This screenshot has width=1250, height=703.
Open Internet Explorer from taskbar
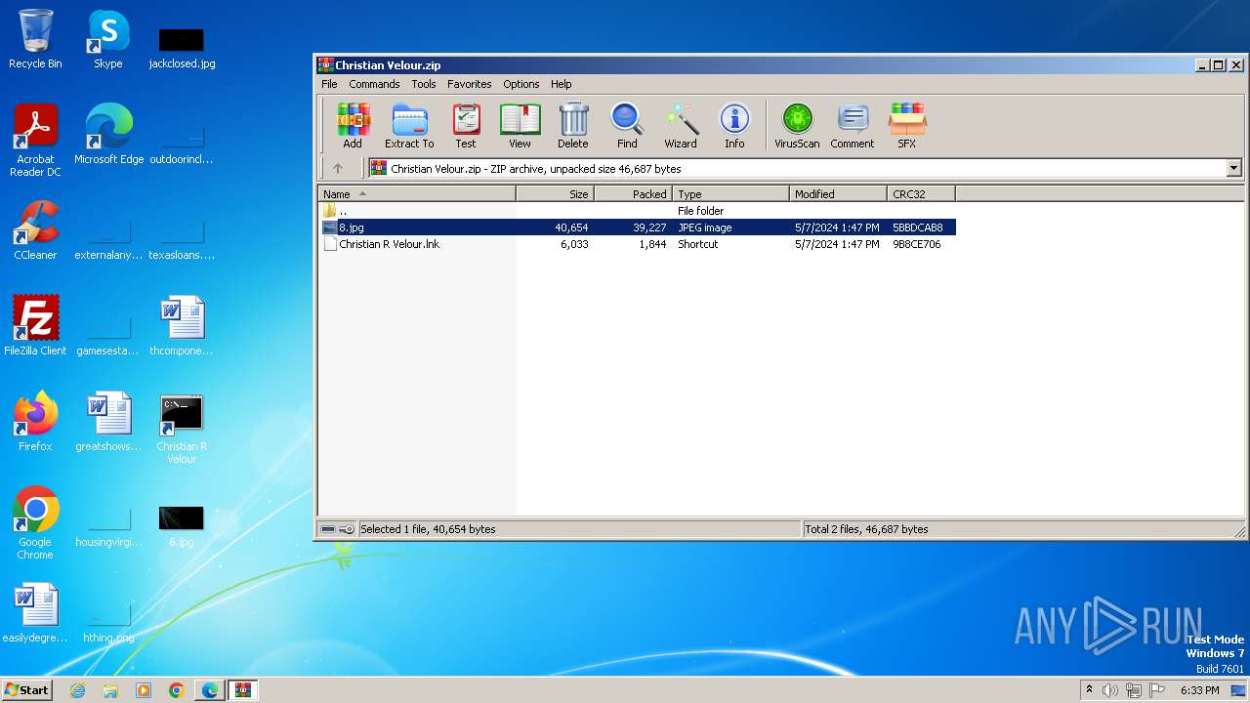(x=78, y=690)
